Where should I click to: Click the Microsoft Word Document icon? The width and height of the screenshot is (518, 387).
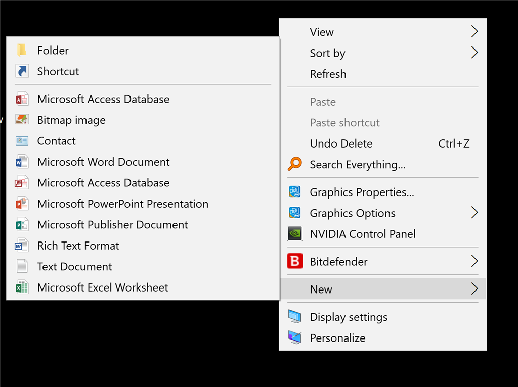pyautogui.click(x=22, y=162)
